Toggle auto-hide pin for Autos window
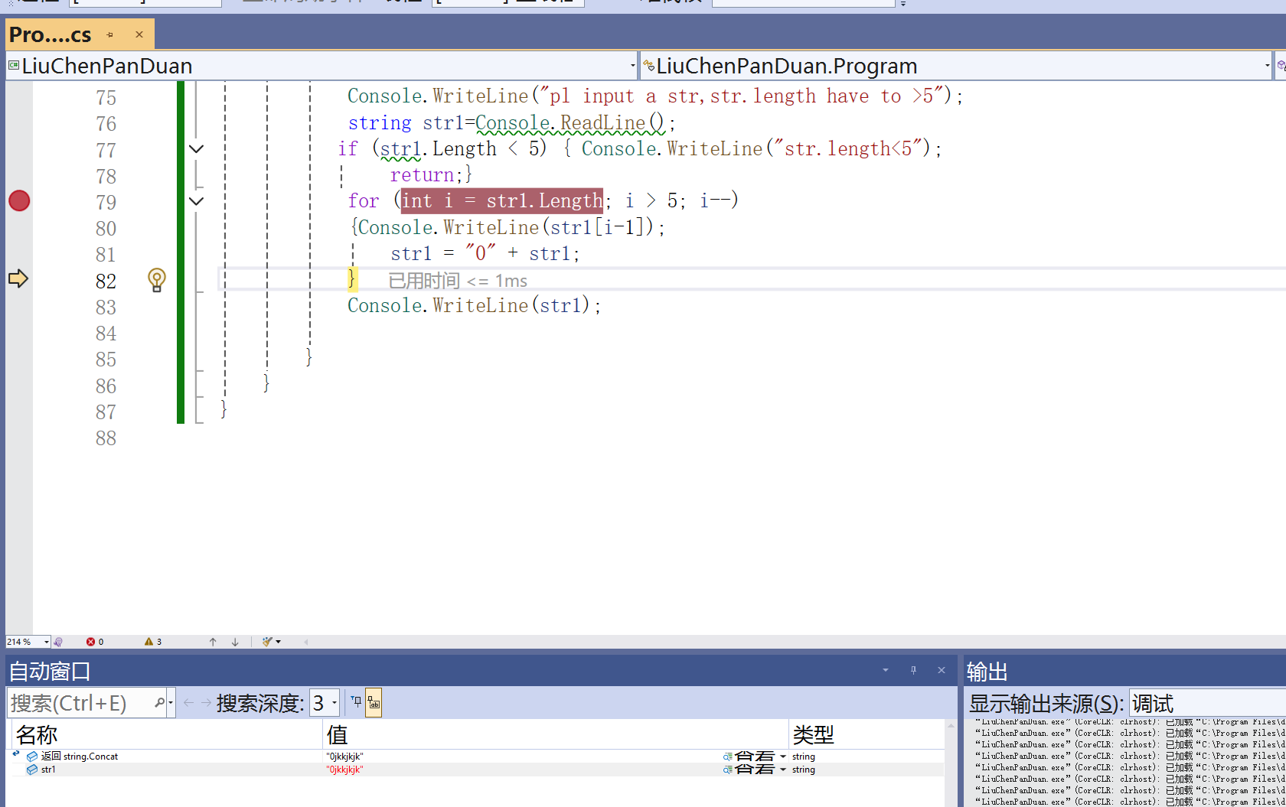Viewport: 1286px width, 807px height. coord(913,670)
